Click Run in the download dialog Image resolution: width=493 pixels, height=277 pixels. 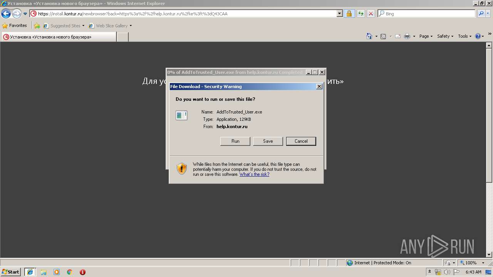point(235,141)
